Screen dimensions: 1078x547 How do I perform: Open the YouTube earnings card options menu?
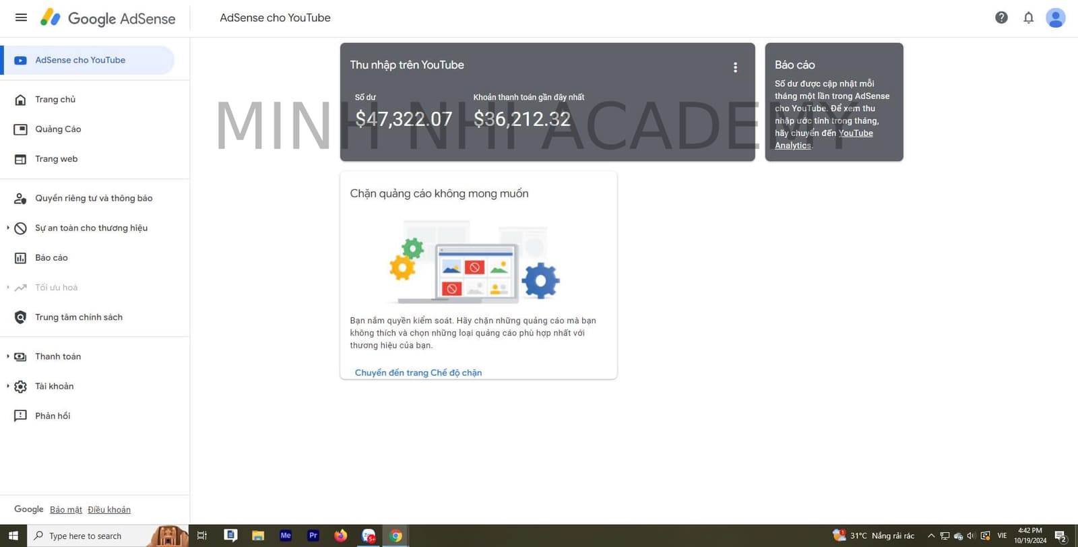click(x=735, y=67)
